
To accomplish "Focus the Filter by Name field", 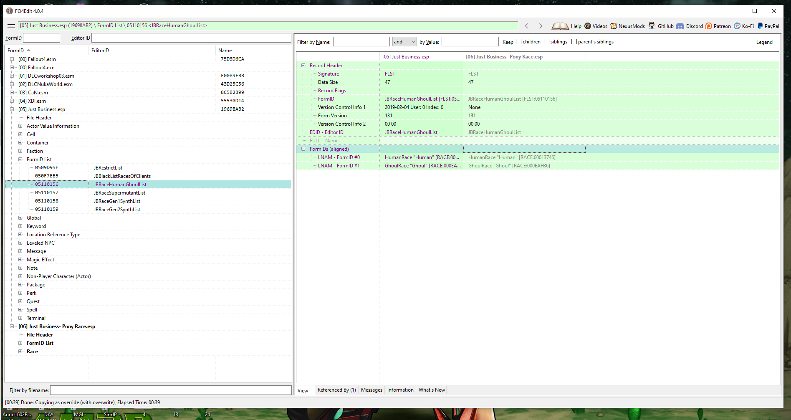I will 361,42.
